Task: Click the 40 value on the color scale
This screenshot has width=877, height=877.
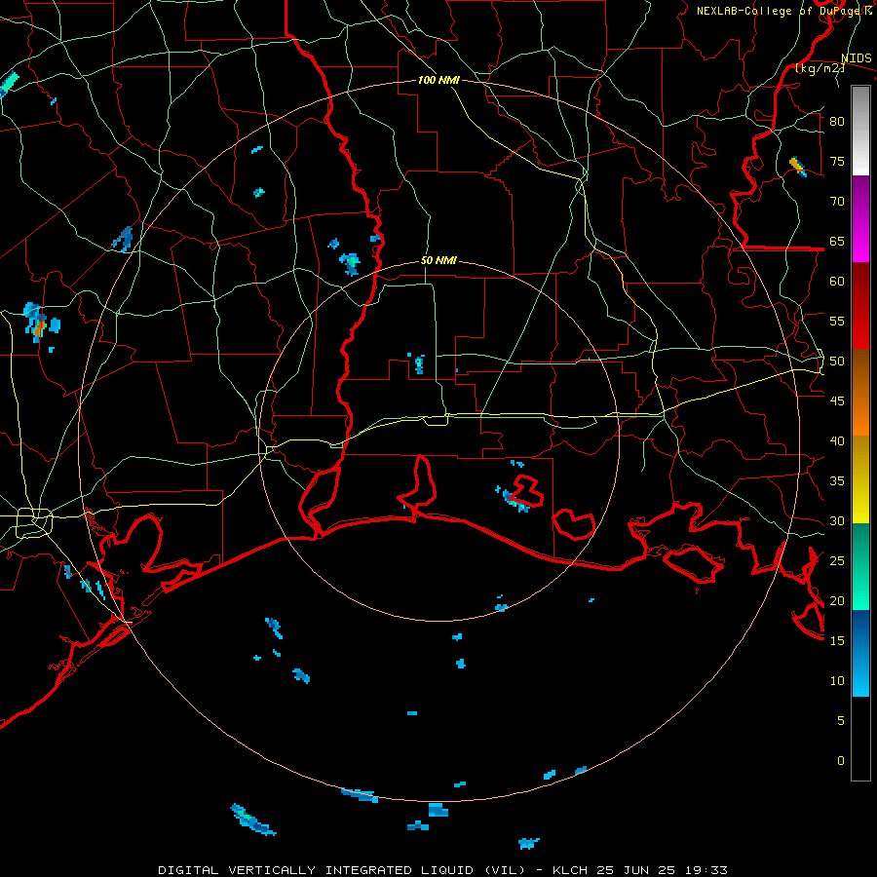Action: (837, 441)
